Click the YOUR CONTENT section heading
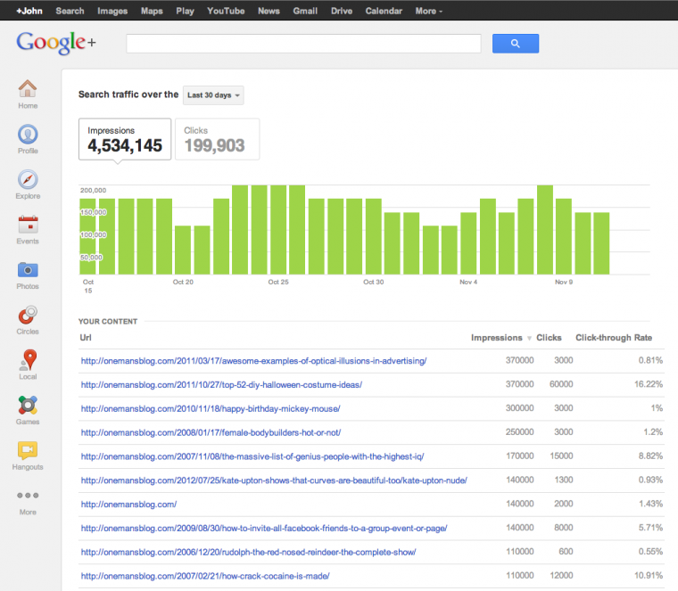 (108, 322)
